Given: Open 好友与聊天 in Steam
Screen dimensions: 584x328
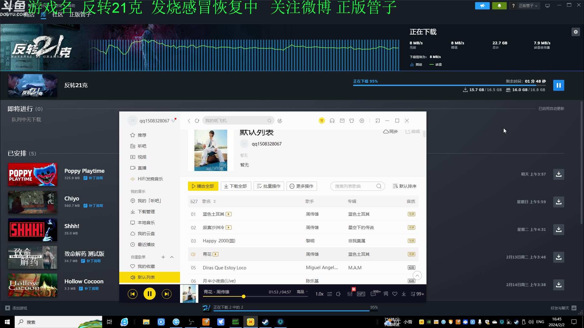Looking at the screenshot, I should 563,308.
